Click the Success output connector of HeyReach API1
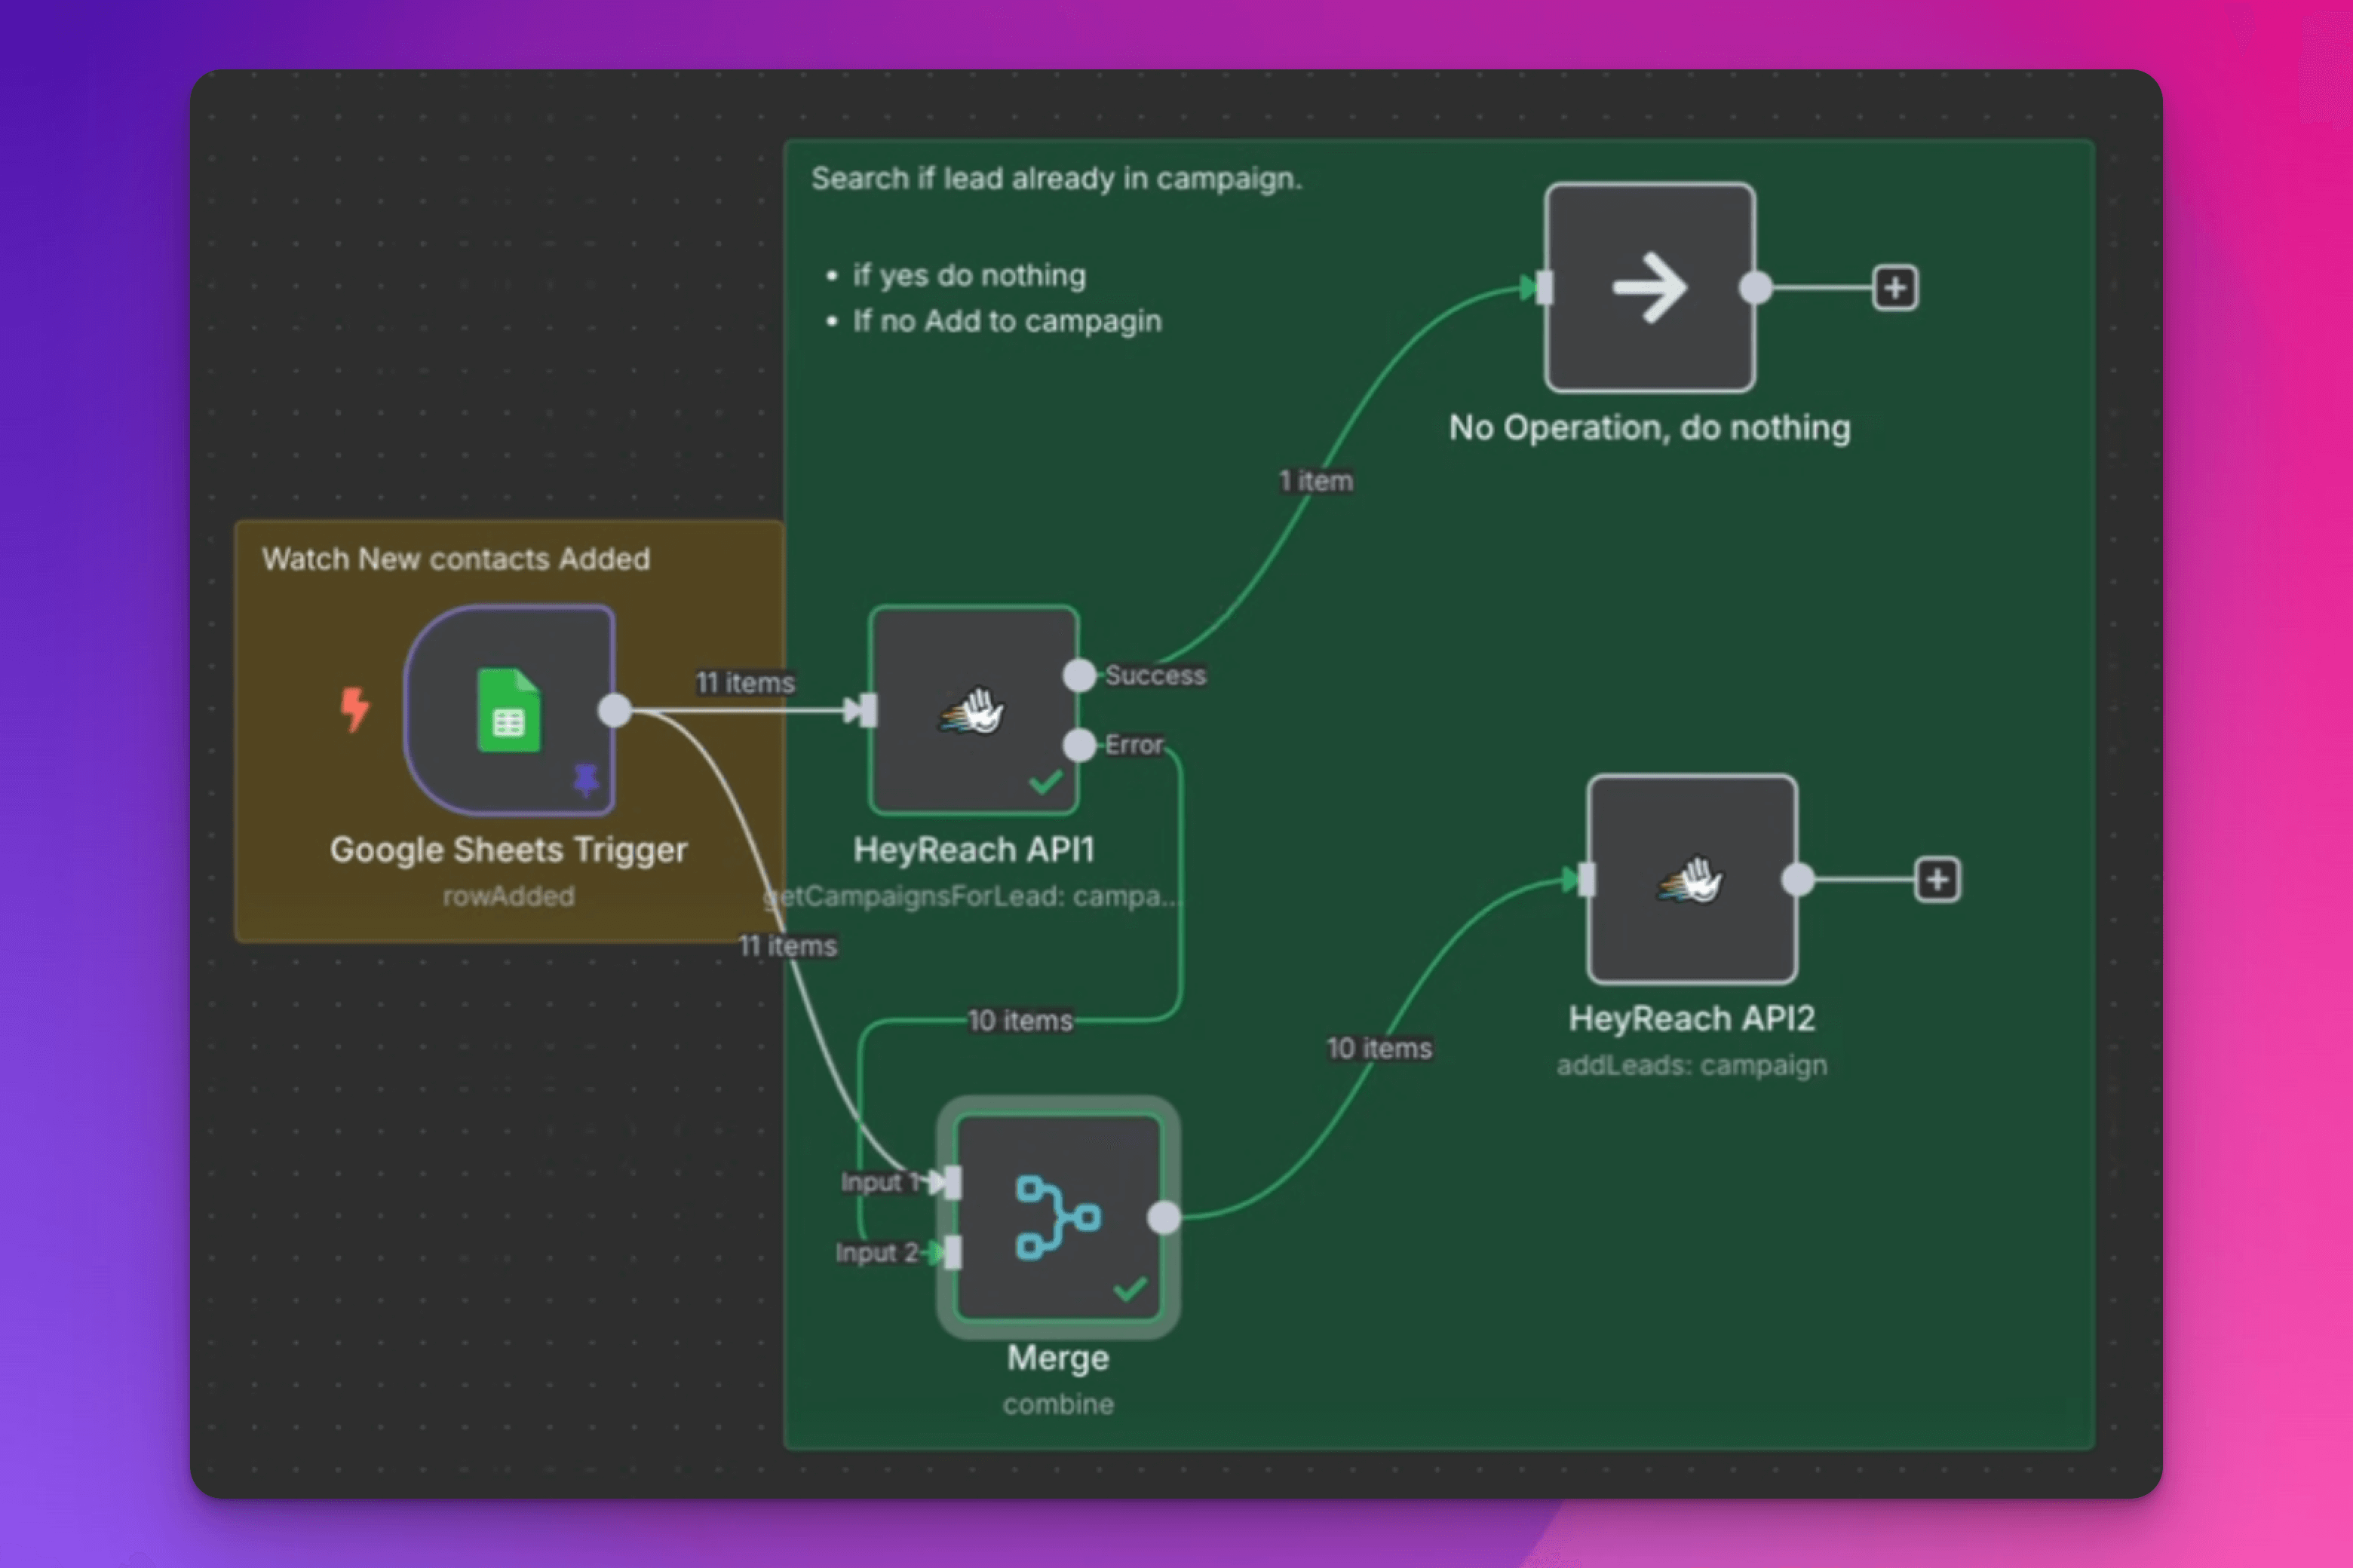2353x1568 pixels. (1079, 675)
